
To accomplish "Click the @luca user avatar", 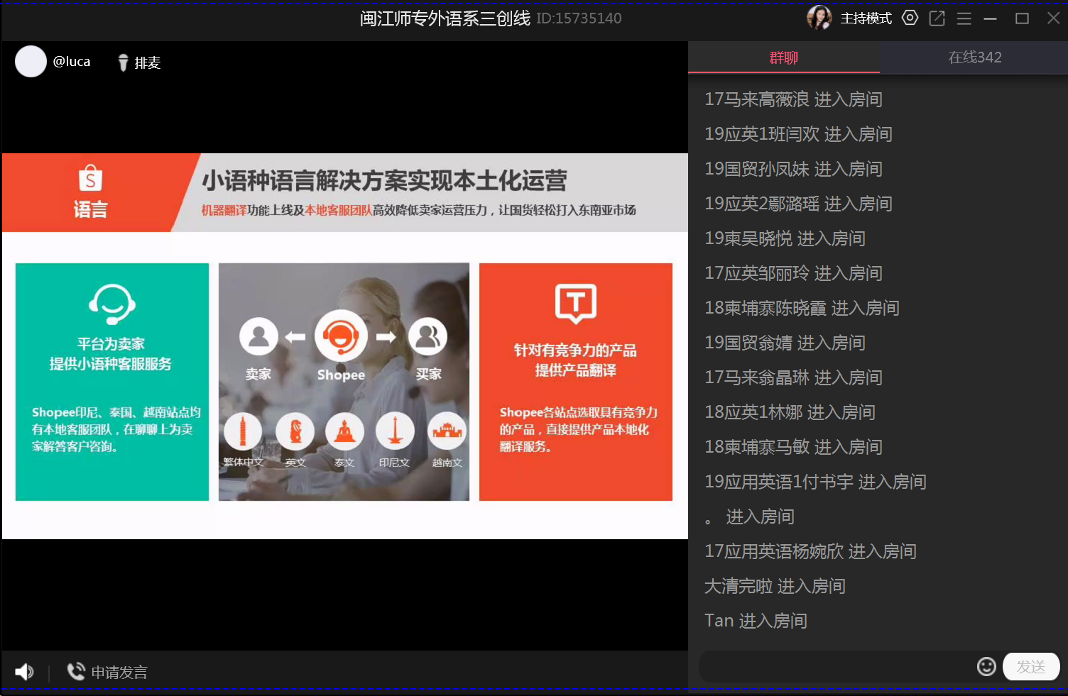I will 31,62.
